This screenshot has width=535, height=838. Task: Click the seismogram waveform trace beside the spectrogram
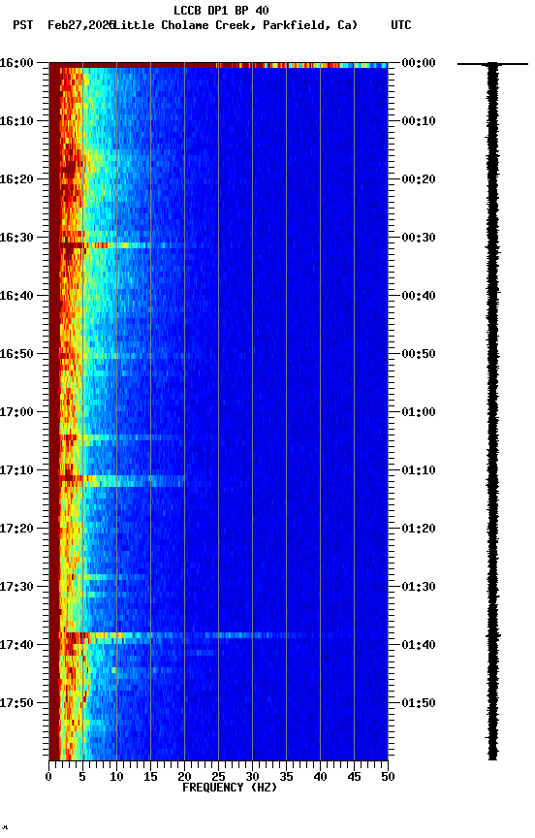(492, 410)
